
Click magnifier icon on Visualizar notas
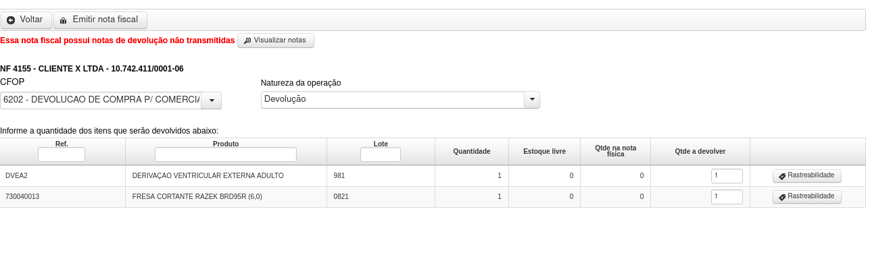(x=247, y=40)
